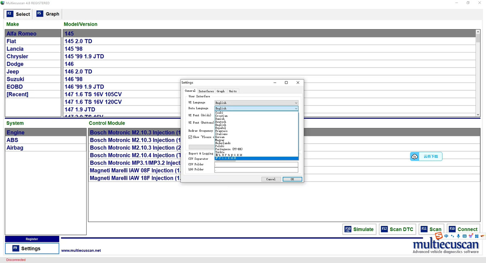
Task: Click the Scan button (F11)
Action: click(x=431, y=229)
